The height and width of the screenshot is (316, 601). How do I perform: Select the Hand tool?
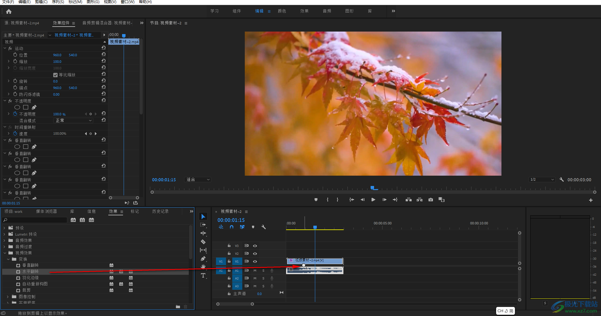(x=203, y=267)
